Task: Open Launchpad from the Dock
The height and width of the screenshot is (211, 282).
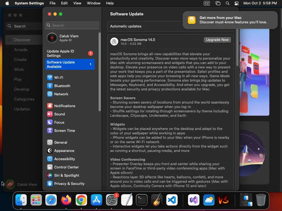Action: pos(36,200)
